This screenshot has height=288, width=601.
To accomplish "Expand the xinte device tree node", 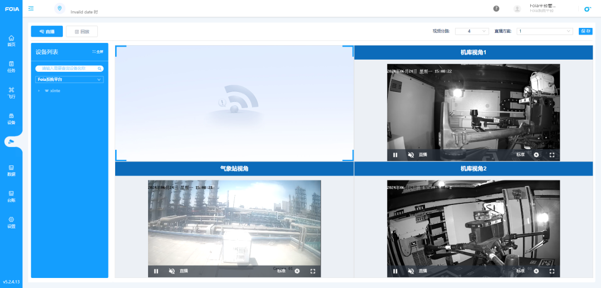I will click(39, 91).
